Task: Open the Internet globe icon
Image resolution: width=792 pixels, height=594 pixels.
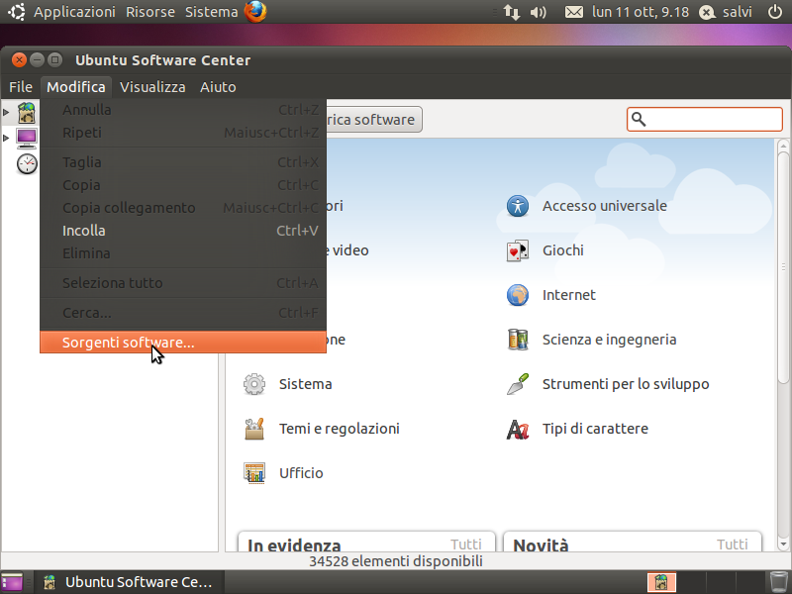Action: pyautogui.click(x=518, y=295)
